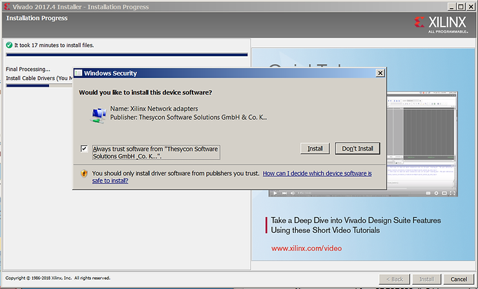
Task: Click 'Would you like to install this device software?' heading
Action: 145,92
